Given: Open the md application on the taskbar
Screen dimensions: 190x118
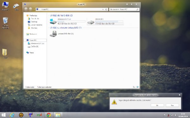Looking at the screenshot, I should point(39,115).
